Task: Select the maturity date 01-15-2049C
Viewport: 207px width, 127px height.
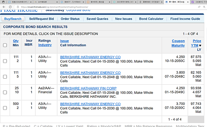Action: pyautogui.click(x=175, y=92)
